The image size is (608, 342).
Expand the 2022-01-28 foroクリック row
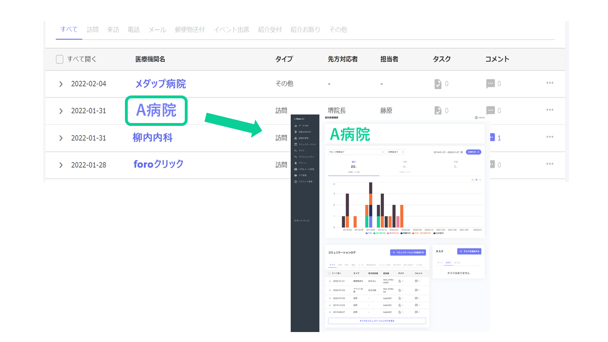[61, 165]
